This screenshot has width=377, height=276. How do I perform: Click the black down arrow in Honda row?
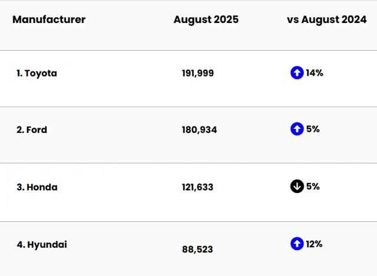[x=297, y=187]
